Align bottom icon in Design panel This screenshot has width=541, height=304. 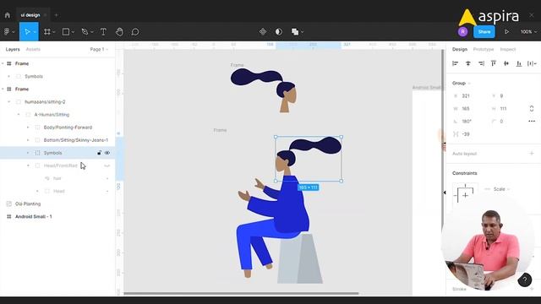pos(519,63)
